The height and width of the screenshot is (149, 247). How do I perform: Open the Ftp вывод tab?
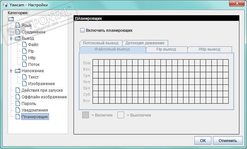click(x=166, y=49)
